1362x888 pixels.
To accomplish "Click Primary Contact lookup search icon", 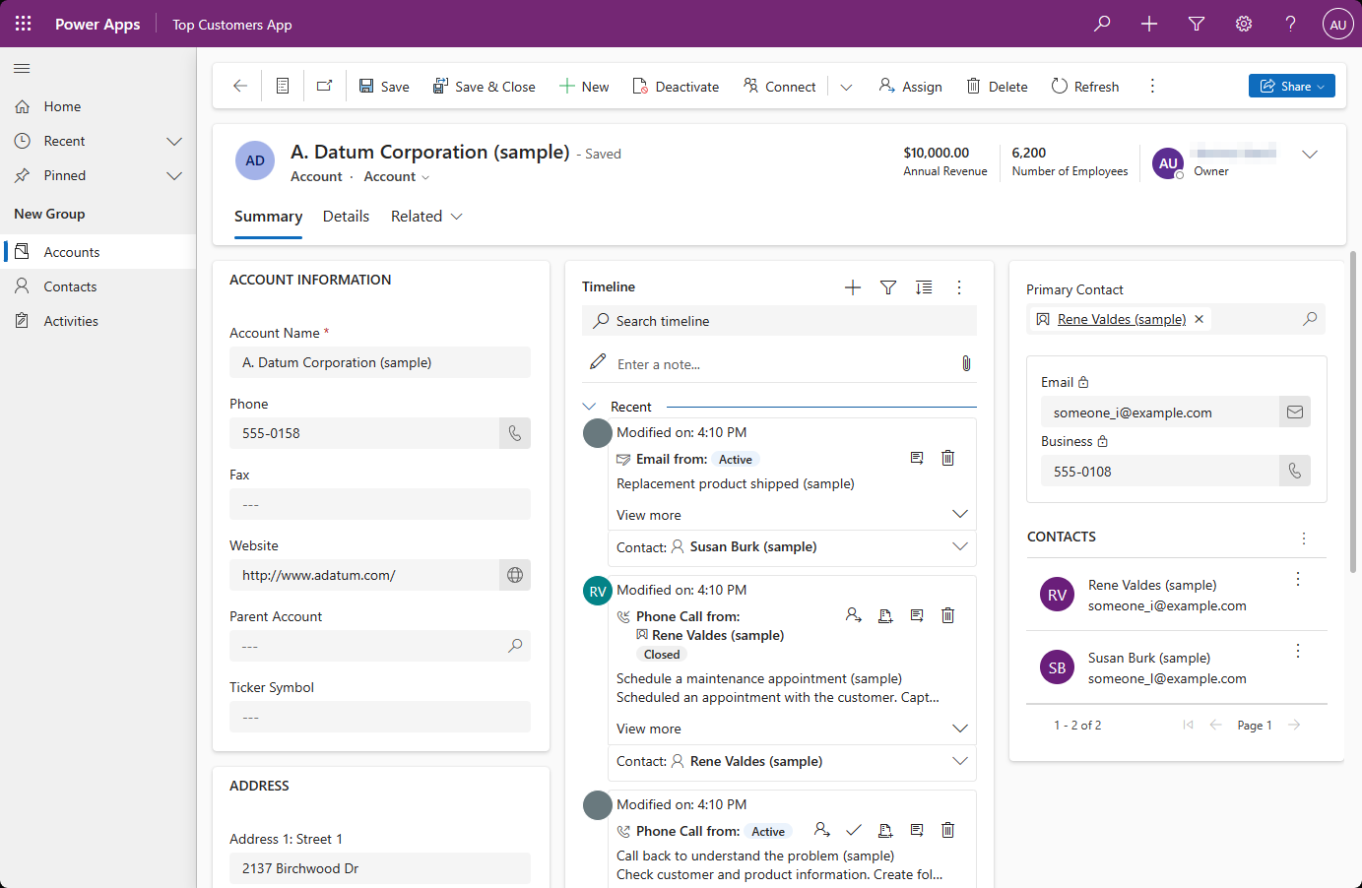I will point(1310,319).
